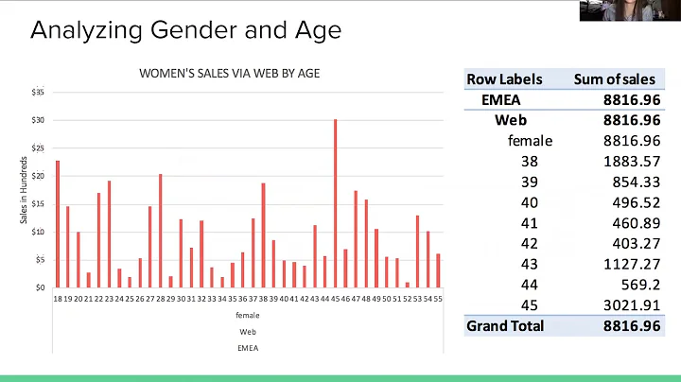The width and height of the screenshot is (681, 382).
Task: Click the chart bar for age 23
Action: [x=109, y=234]
